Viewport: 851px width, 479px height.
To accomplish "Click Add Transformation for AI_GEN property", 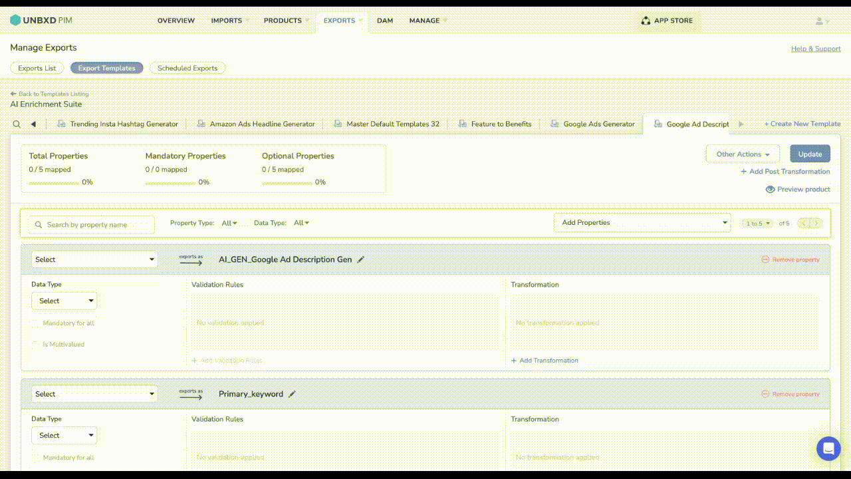I will (x=545, y=361).
